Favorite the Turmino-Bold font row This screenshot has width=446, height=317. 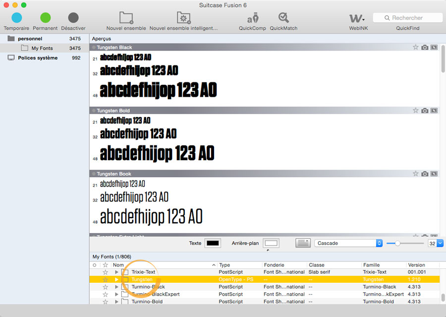[105, 301]
